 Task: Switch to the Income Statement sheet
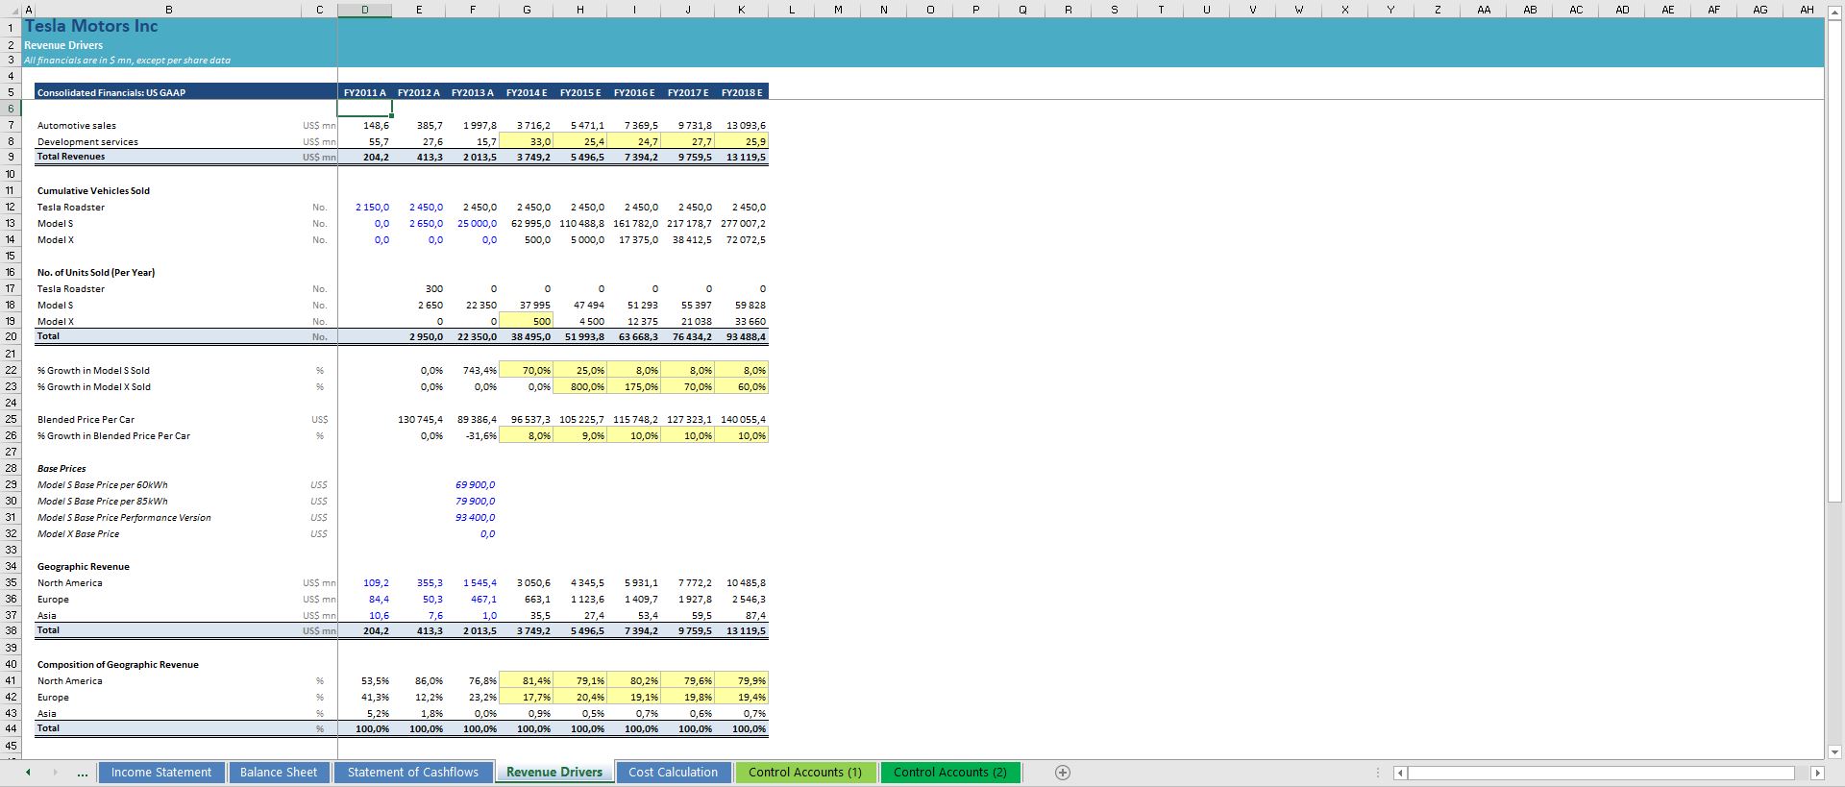[161, 773]
